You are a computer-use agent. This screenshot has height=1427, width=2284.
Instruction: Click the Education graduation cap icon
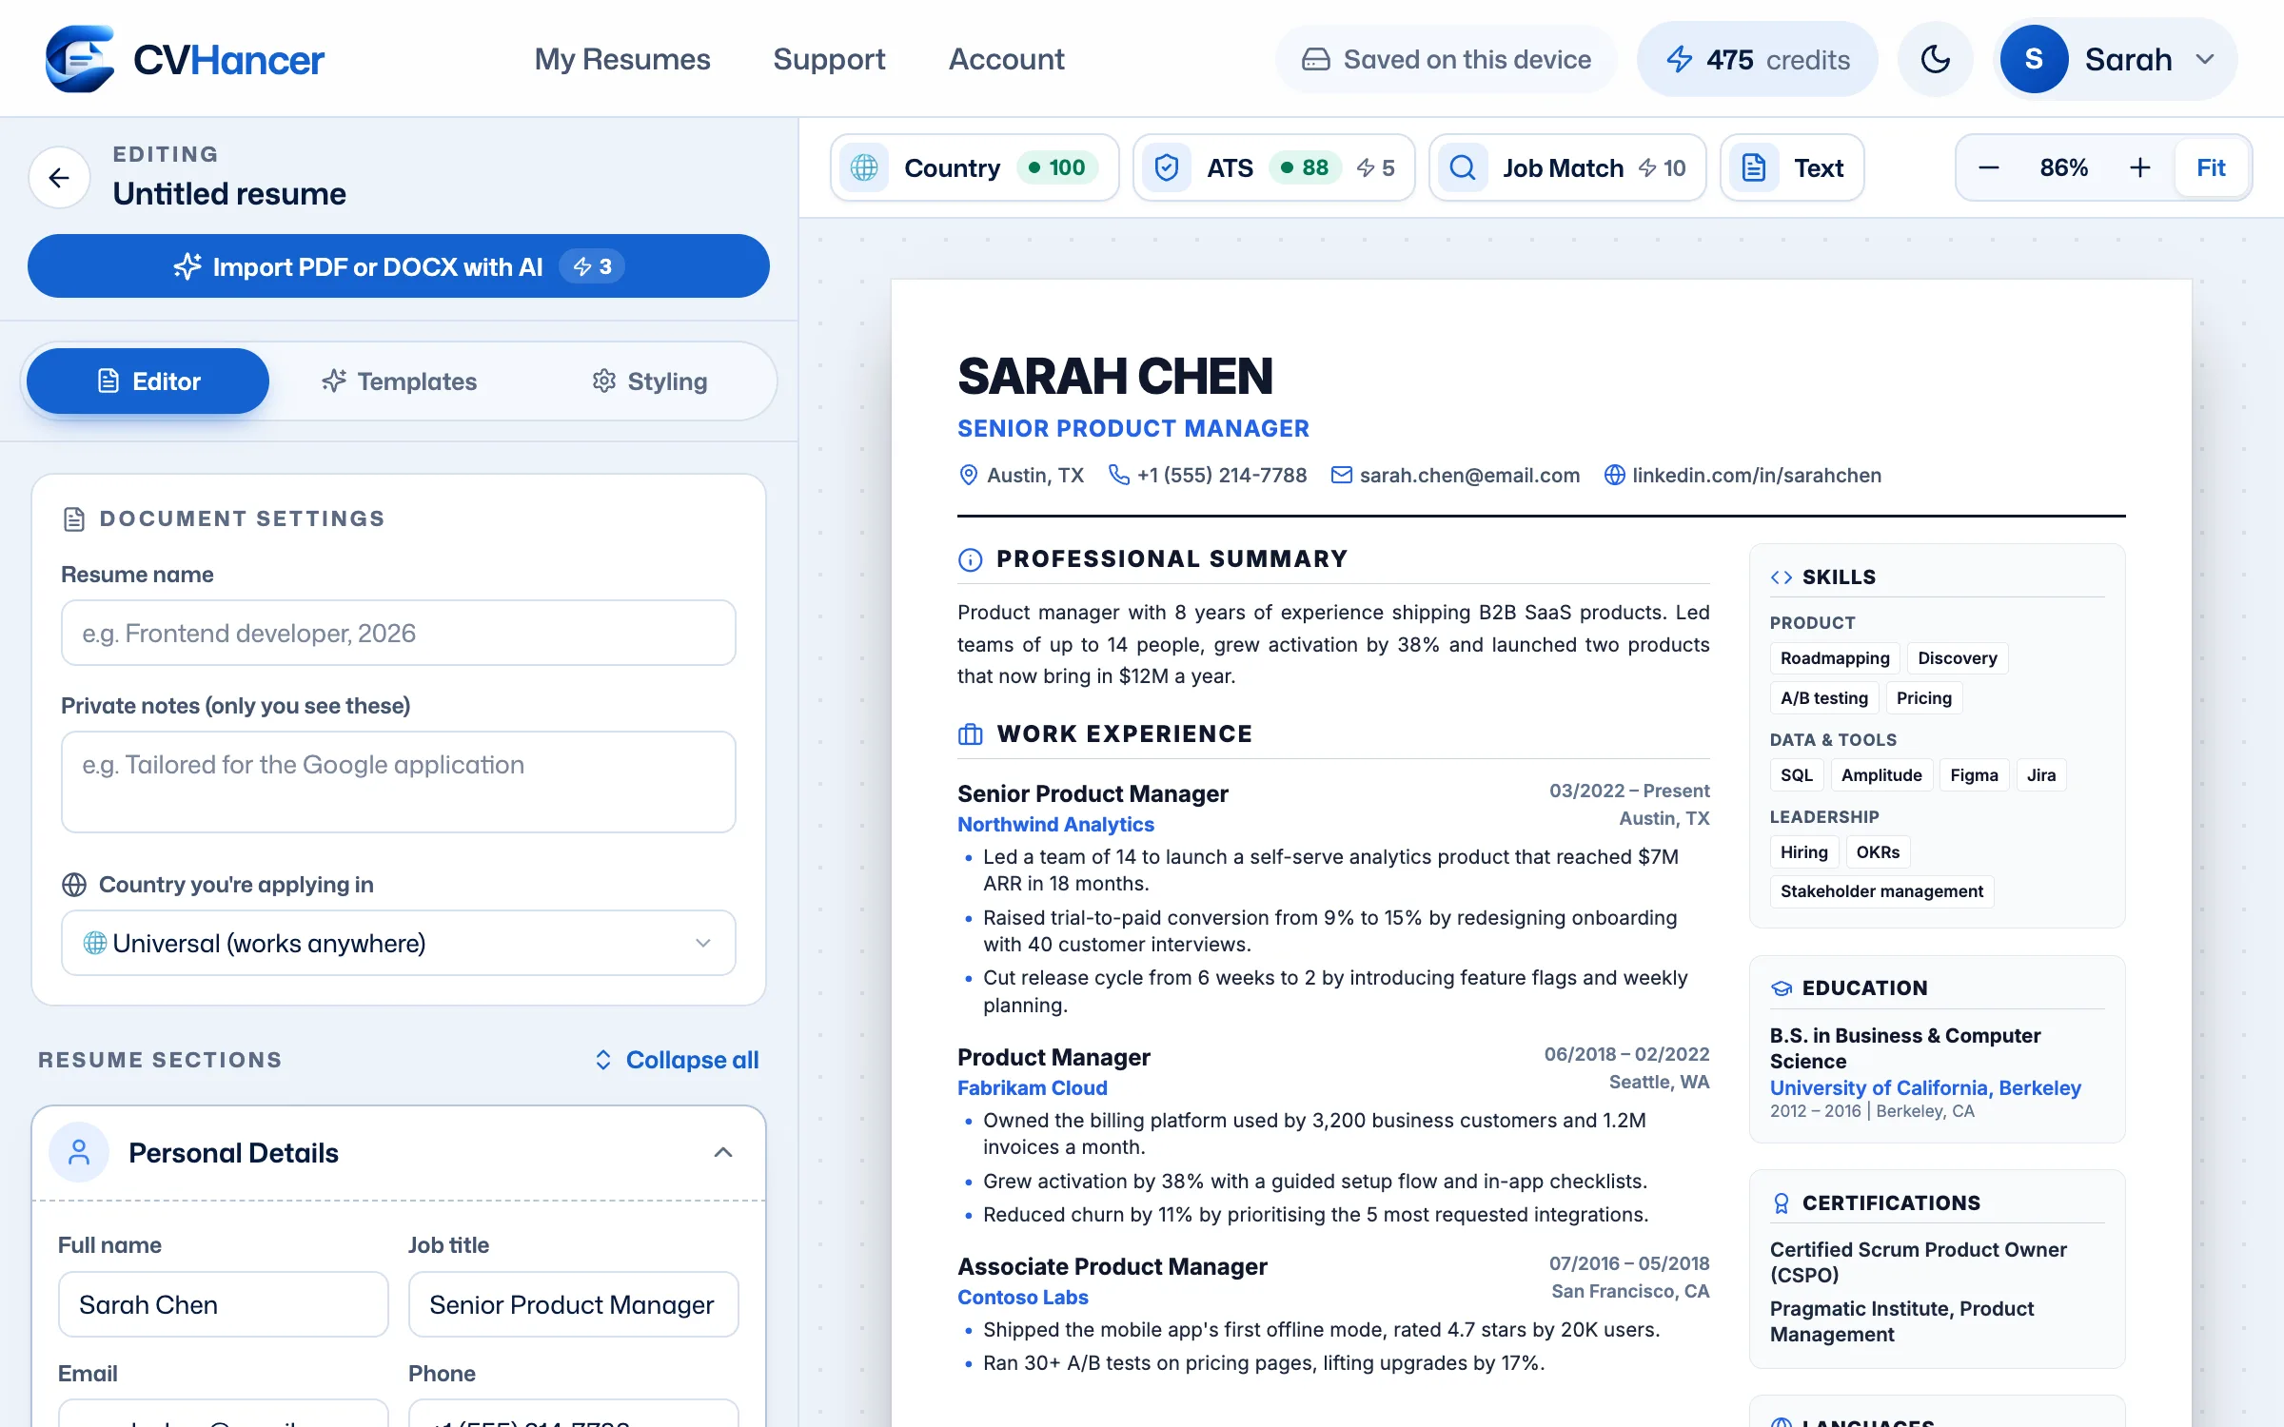pyautogui.click(x=1782, y=988)
